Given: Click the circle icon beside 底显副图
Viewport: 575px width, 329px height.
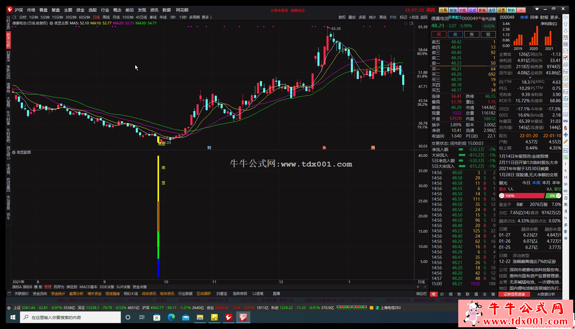Looking at the screenshot, I should [x=14, y=152].
